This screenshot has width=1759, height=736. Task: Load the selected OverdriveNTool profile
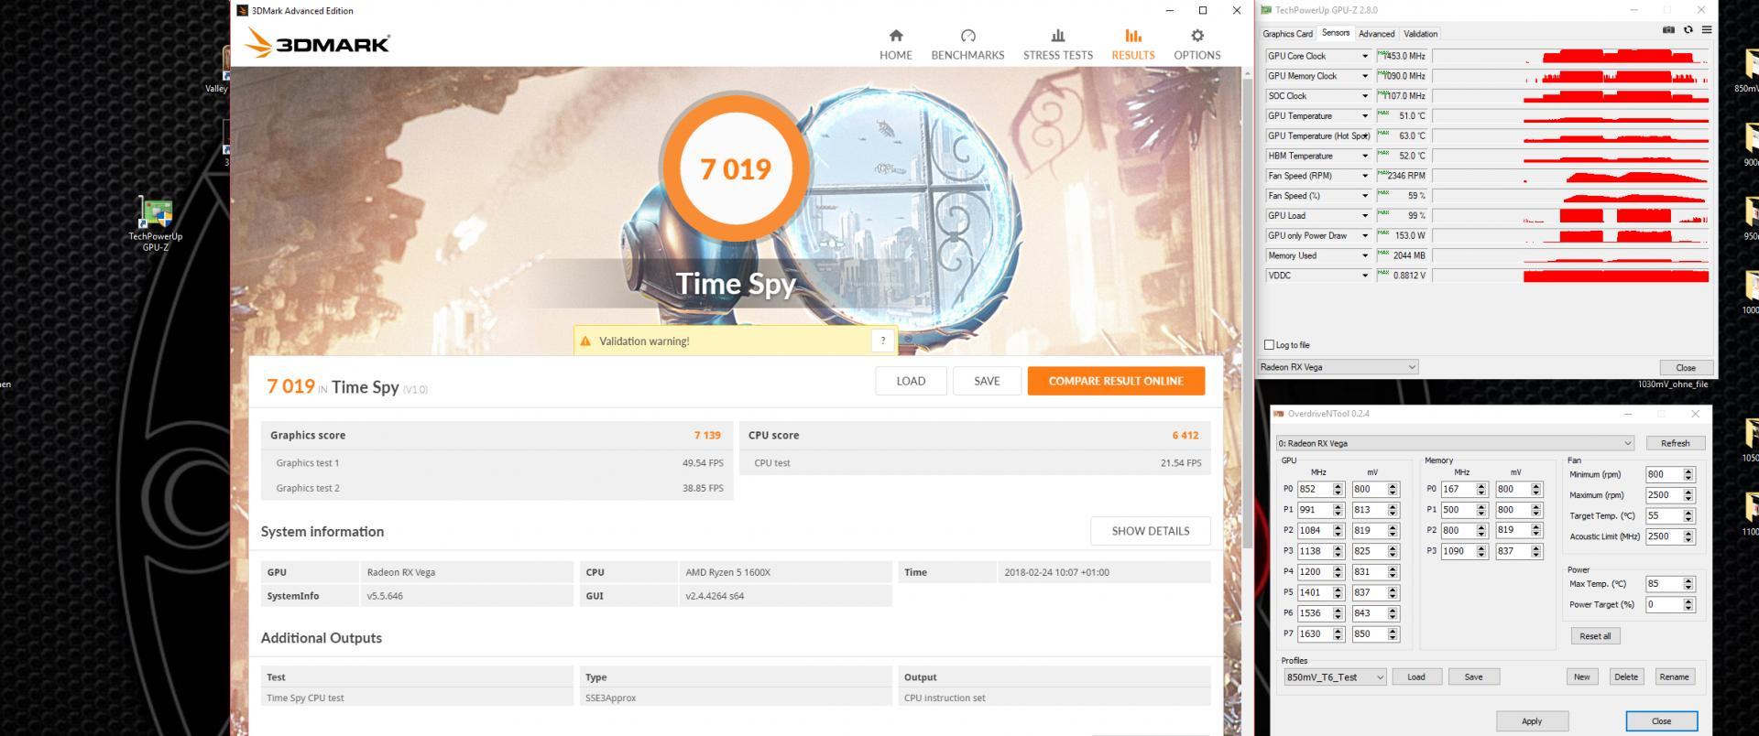(1416, 677)
